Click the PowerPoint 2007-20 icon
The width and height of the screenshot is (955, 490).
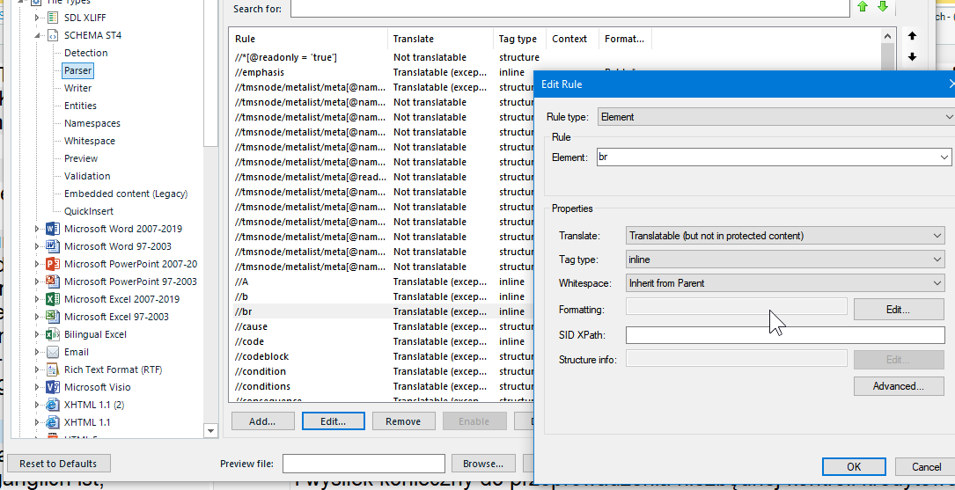coord(53,264)
